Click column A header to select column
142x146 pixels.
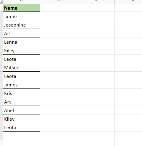21,2
